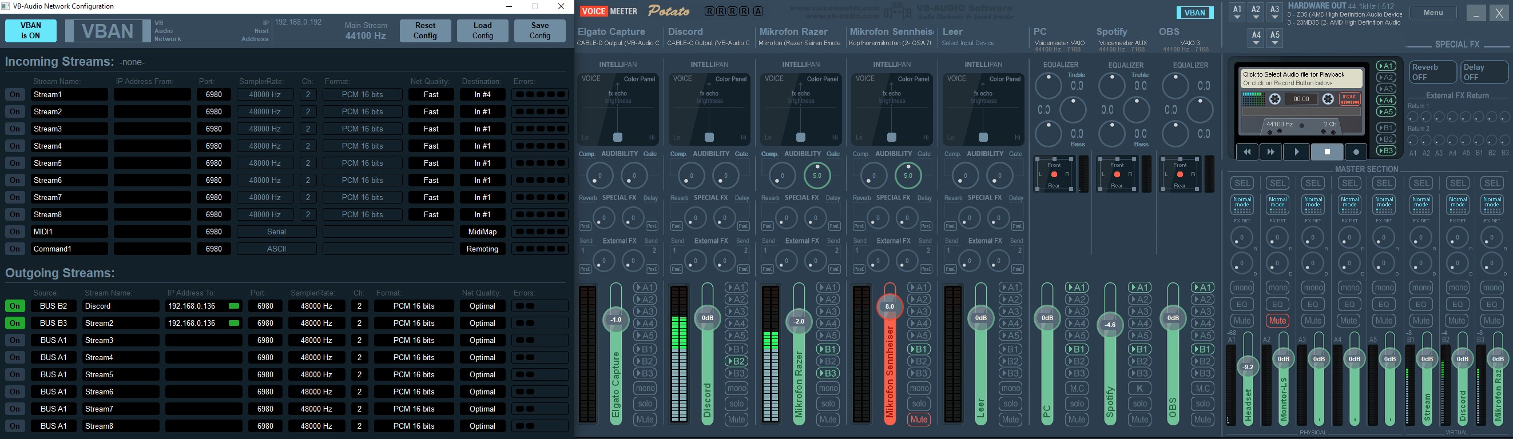Click SEL on the Stream B1 bus
Screen dimensions: 1513x439
click(x=1421, y=183)
